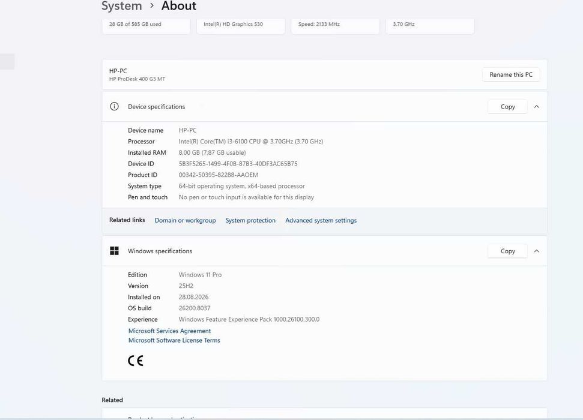Screen dimensions: 583x420
Task: Click the Device specifications heading
Action: (156, 107)
